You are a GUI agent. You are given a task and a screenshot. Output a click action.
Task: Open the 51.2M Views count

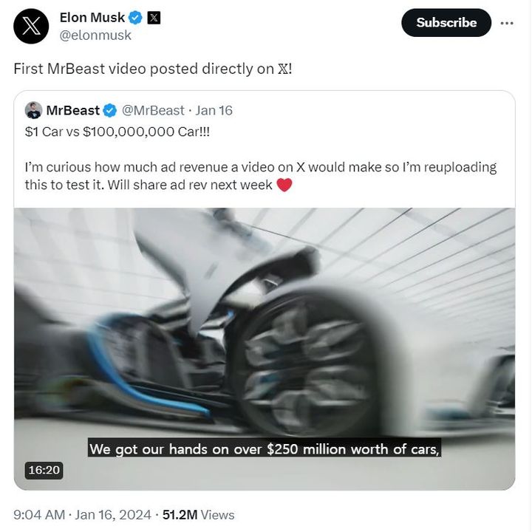[x=198, y=514]
